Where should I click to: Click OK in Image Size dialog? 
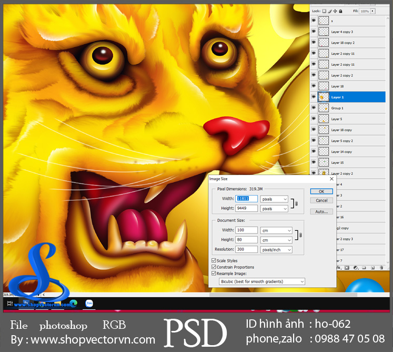321,191
